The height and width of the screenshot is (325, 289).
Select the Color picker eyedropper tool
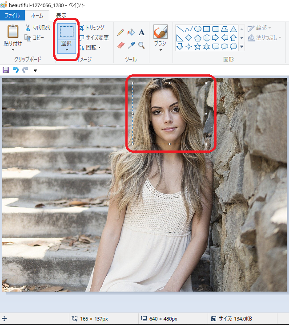point(131,45)
